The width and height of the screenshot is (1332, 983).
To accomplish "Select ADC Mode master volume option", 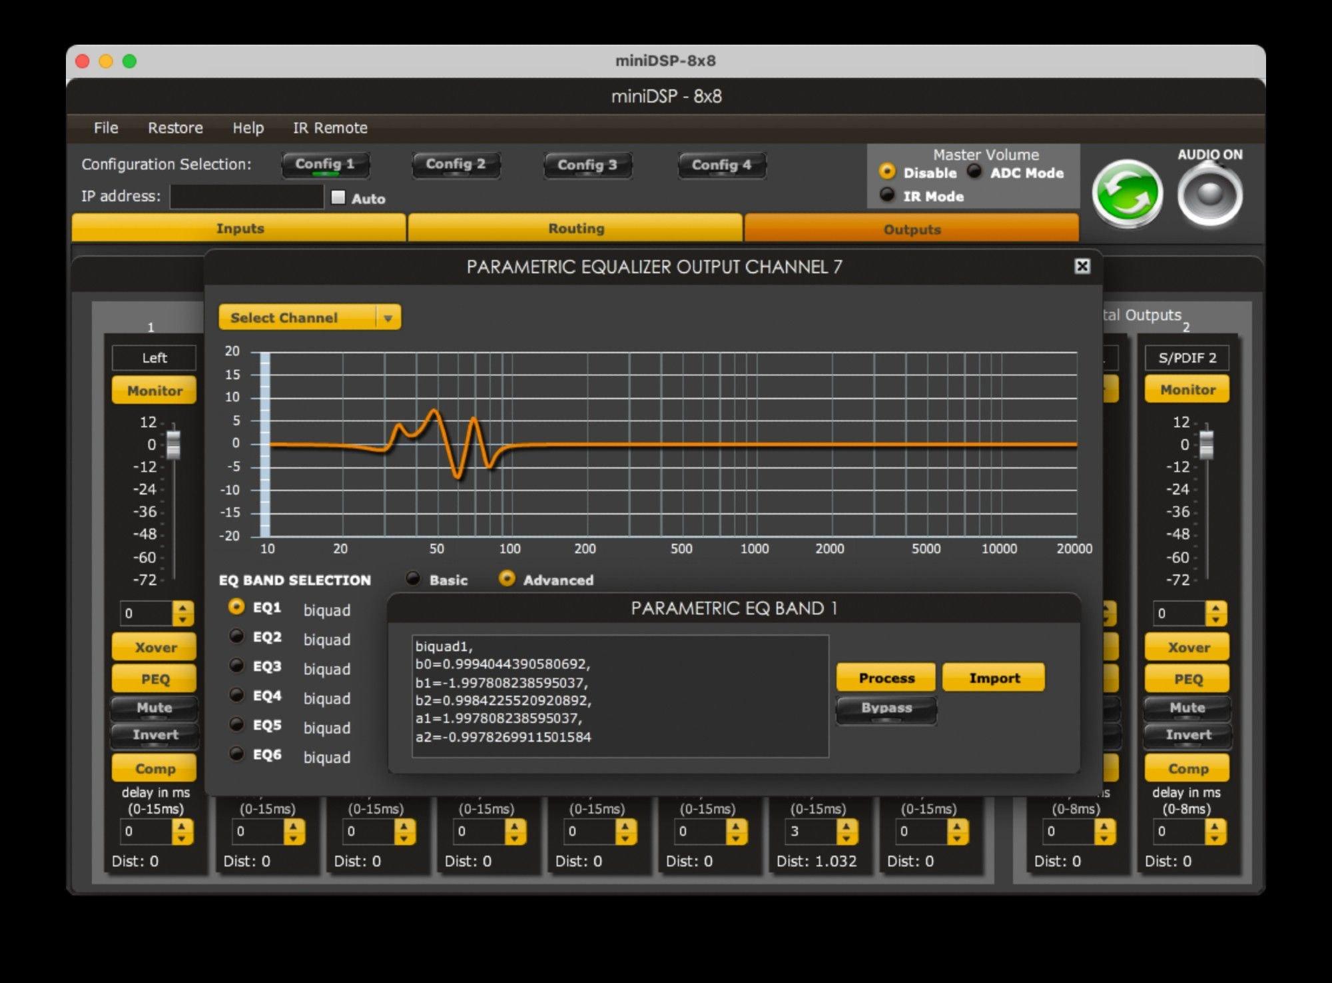I will (974, 172).
